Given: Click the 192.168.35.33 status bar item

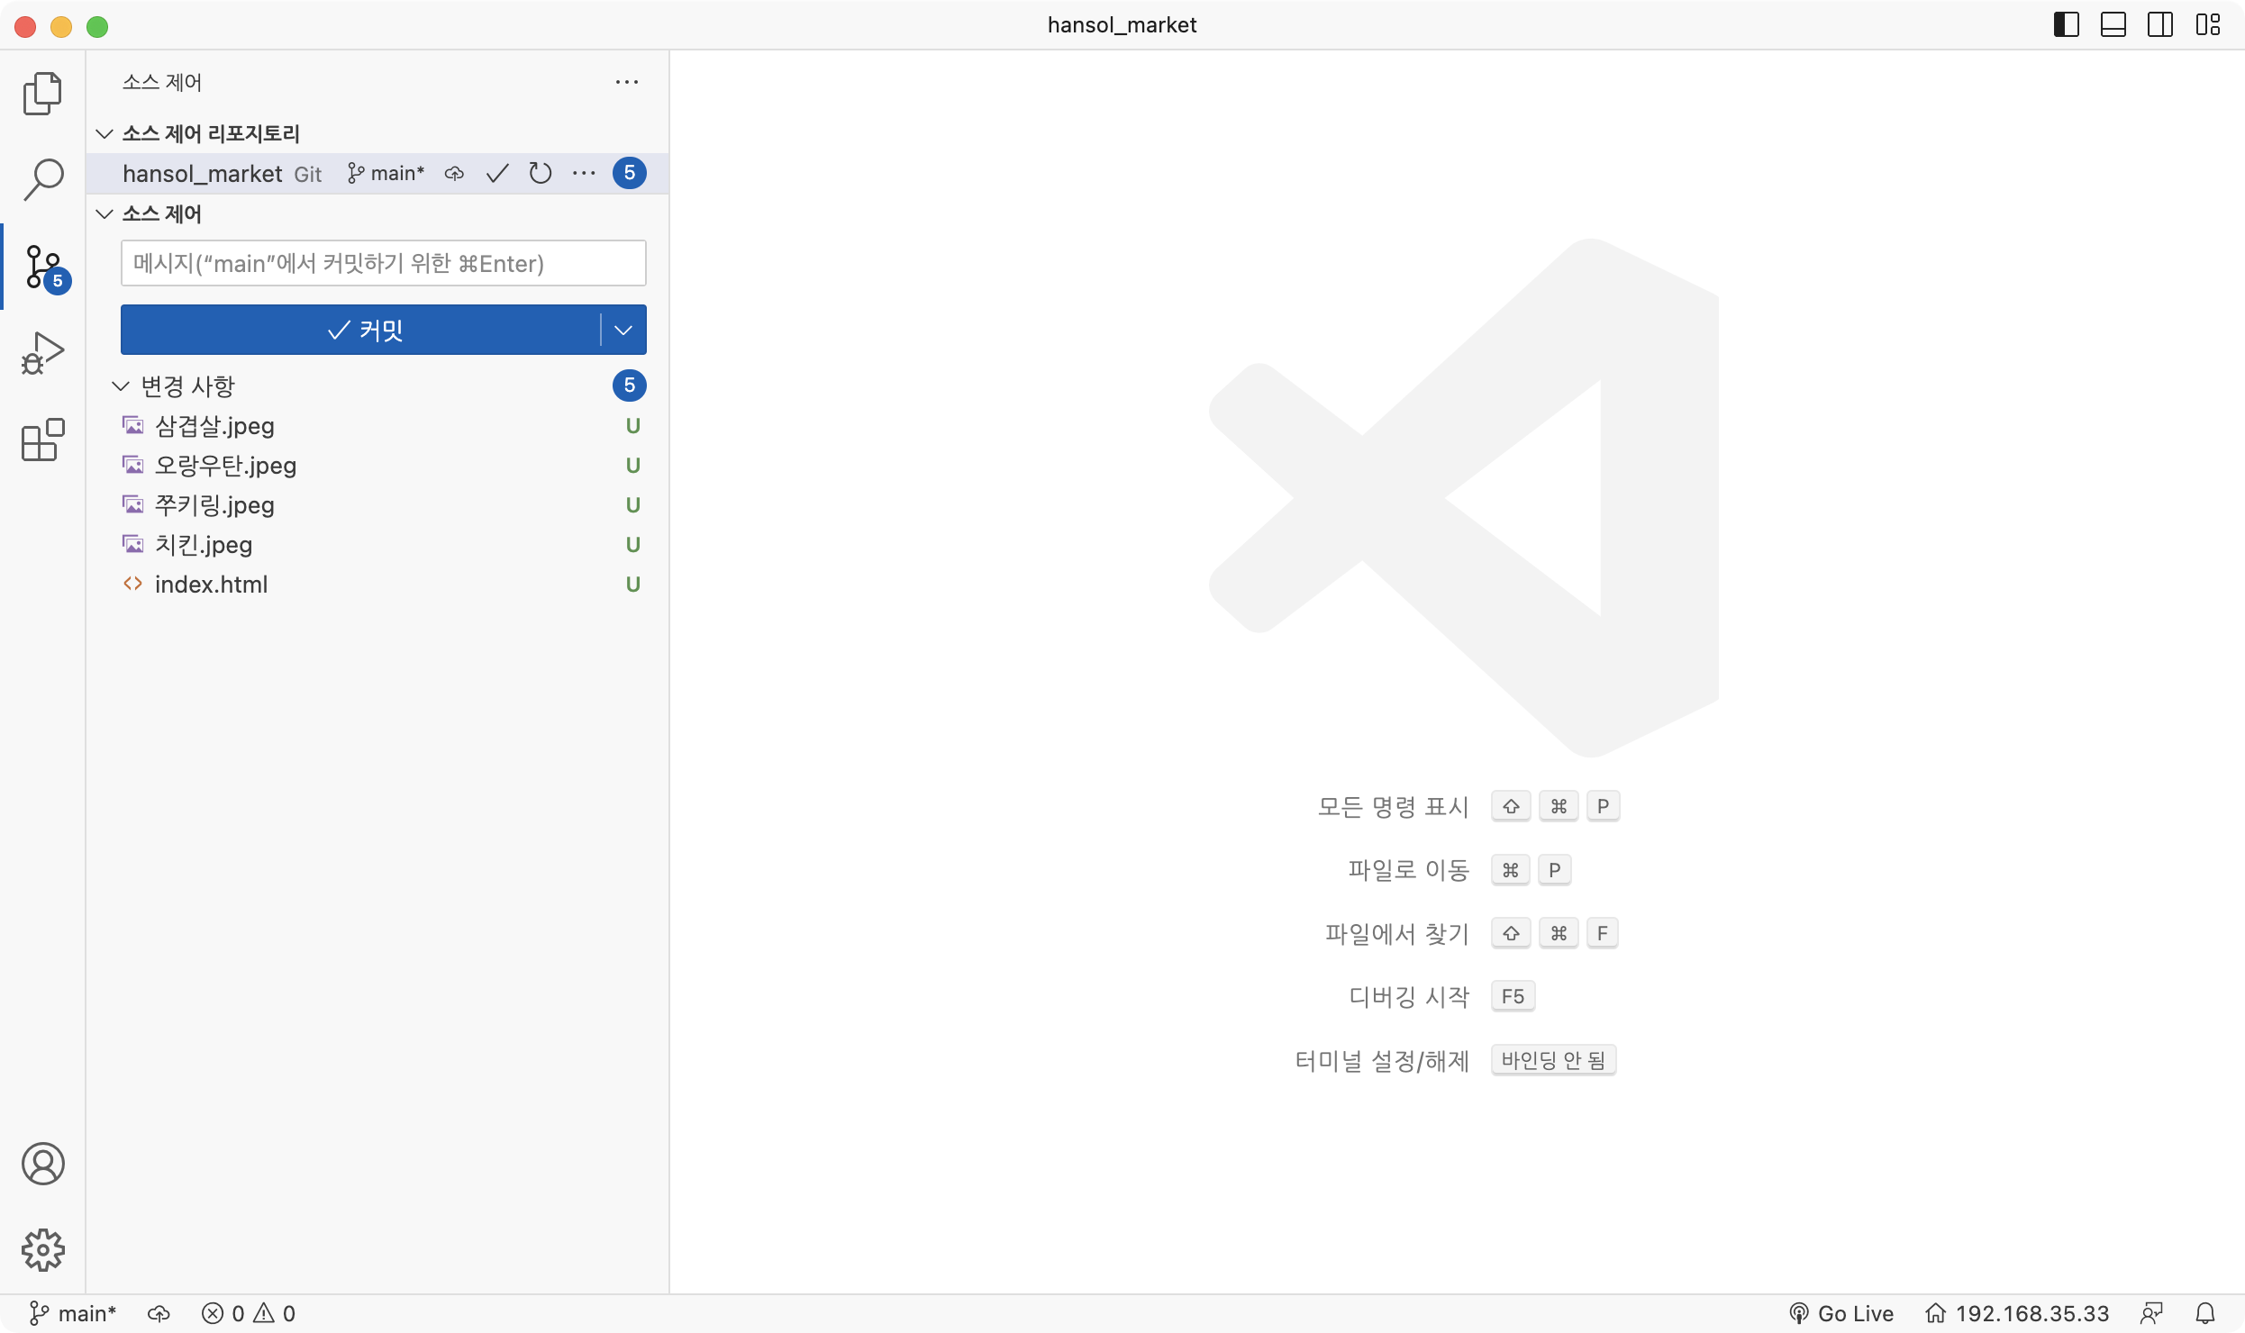Looking at the screenshot, I should point(2017,1313).
